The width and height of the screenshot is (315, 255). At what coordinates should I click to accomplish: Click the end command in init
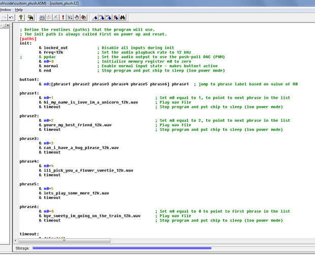pyautogui.click(x=45, y=70)
